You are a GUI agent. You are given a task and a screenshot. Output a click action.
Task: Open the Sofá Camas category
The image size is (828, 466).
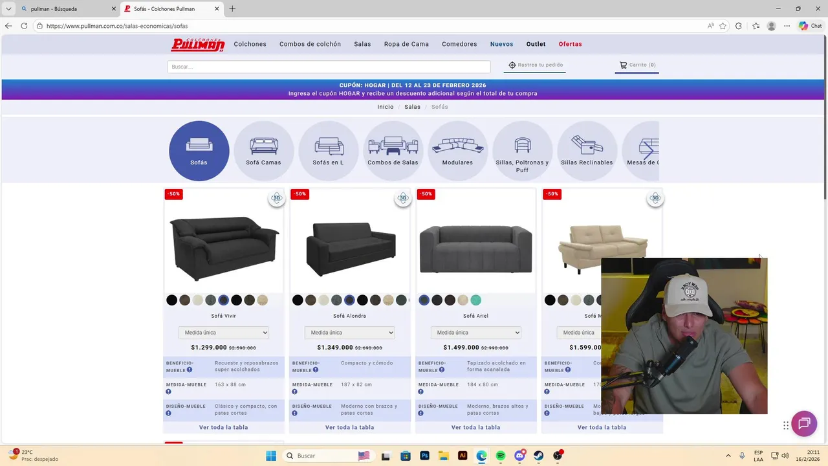click(x=263, y=151)
